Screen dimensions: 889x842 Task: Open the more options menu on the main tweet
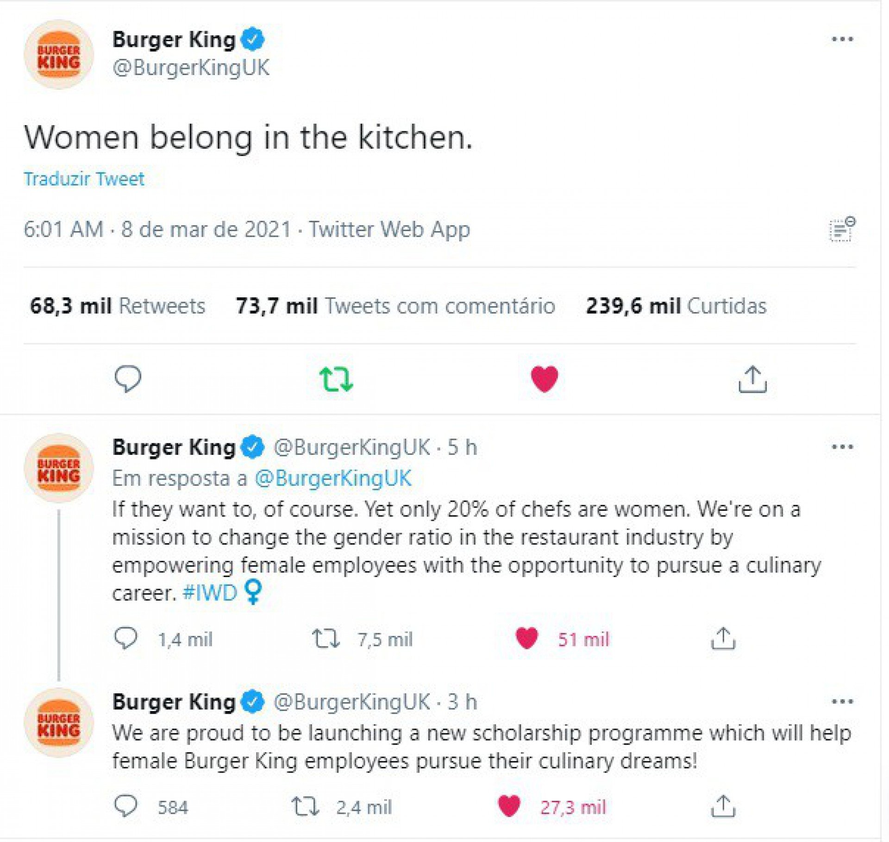coord(842,39)
